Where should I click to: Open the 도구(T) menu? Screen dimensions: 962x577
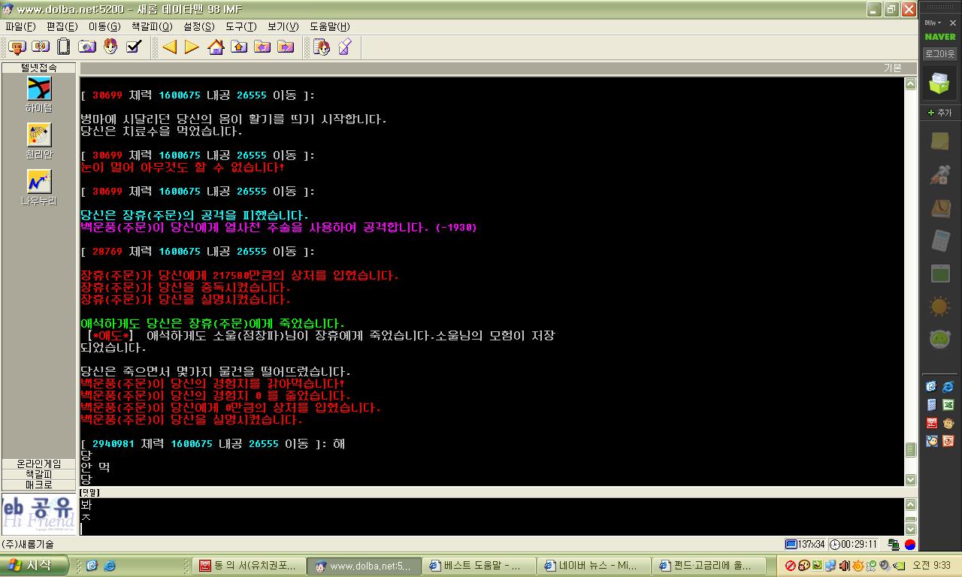click(x=240, y=26)
